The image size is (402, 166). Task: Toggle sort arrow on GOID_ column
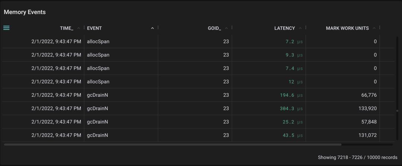click(226, 28)
